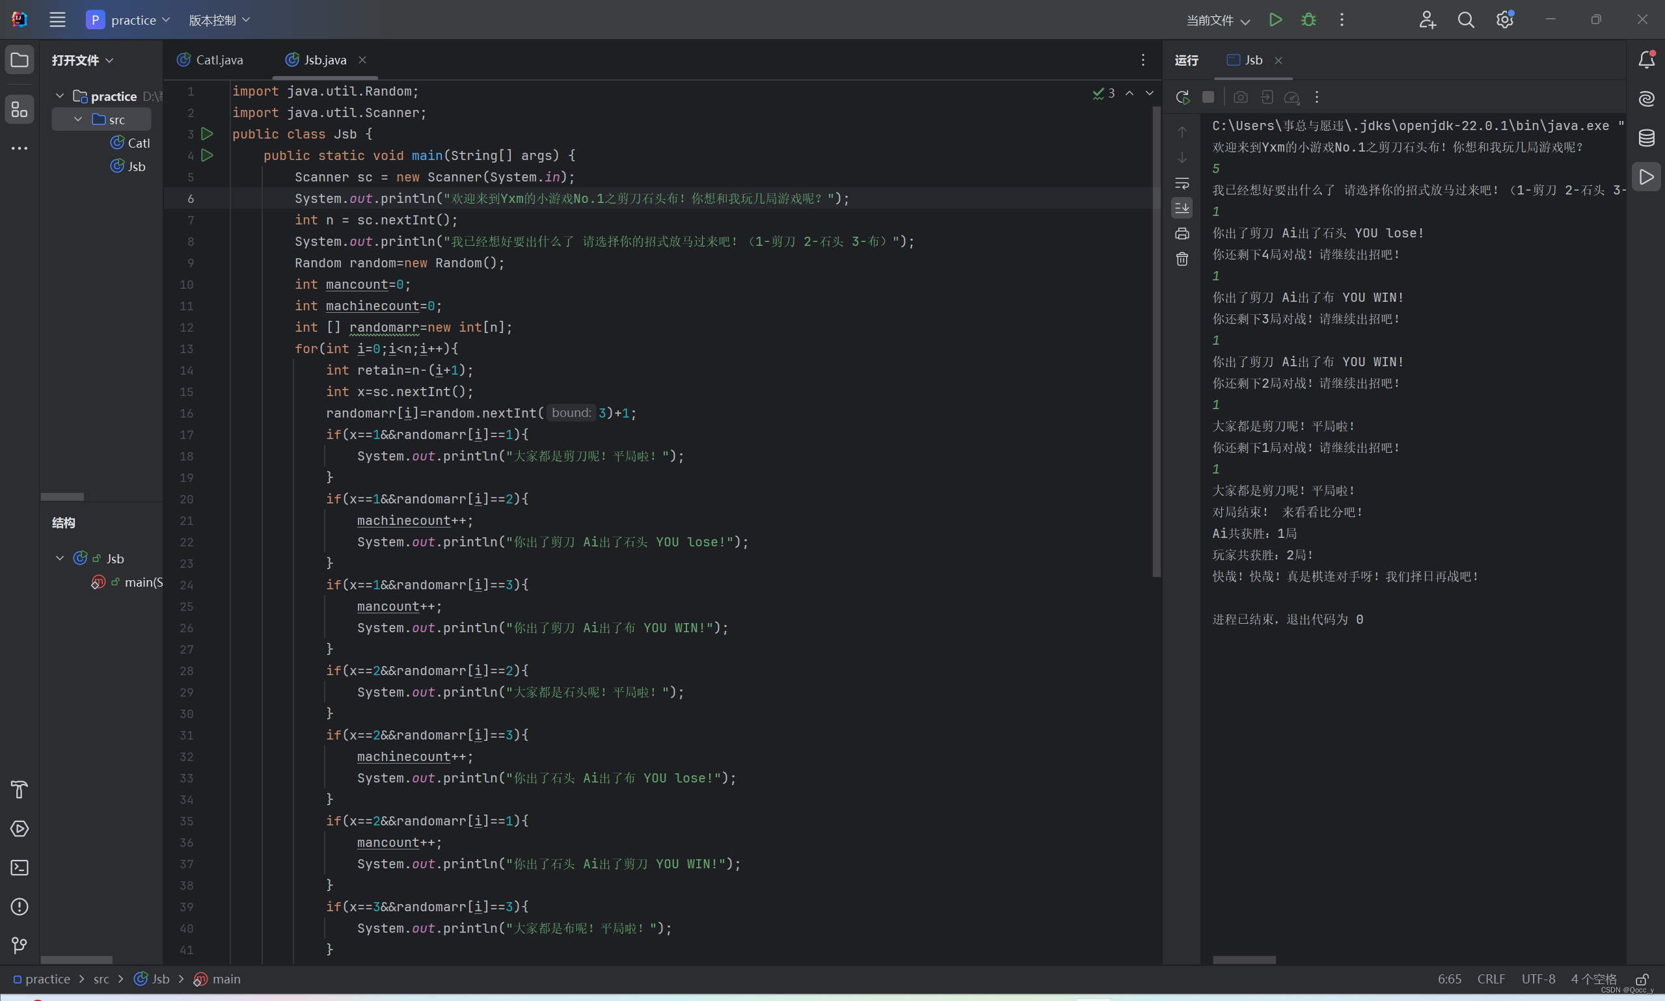Open the 版本控制 version control dropdown

point(219,20)
